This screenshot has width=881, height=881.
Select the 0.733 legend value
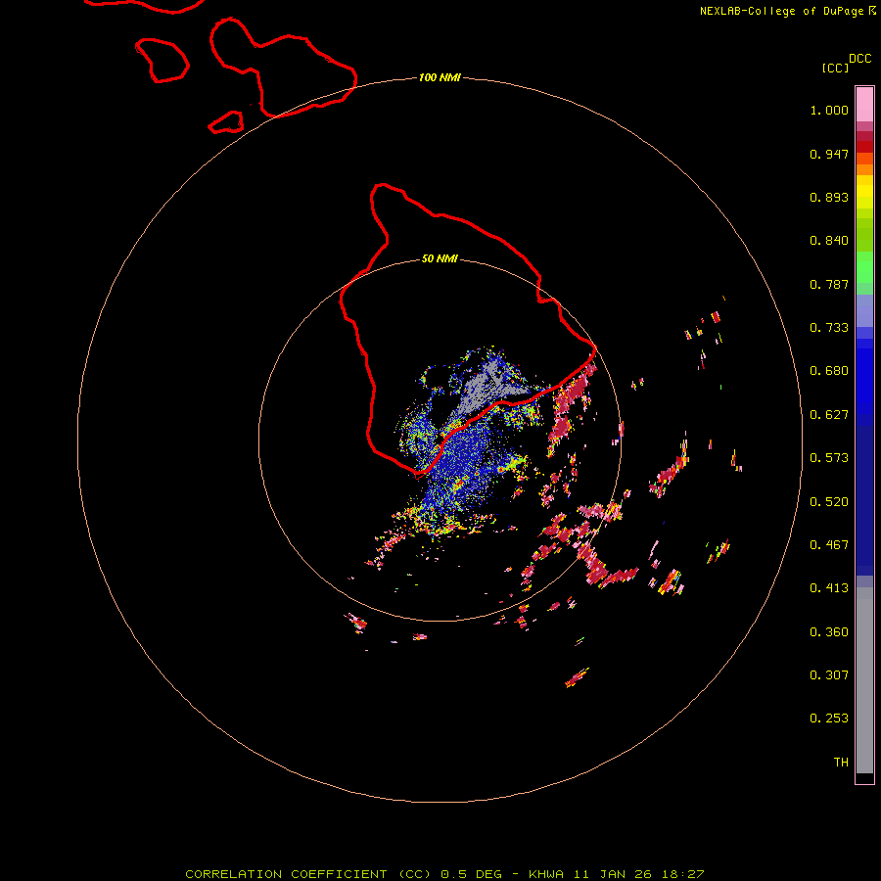coord(829,328)
